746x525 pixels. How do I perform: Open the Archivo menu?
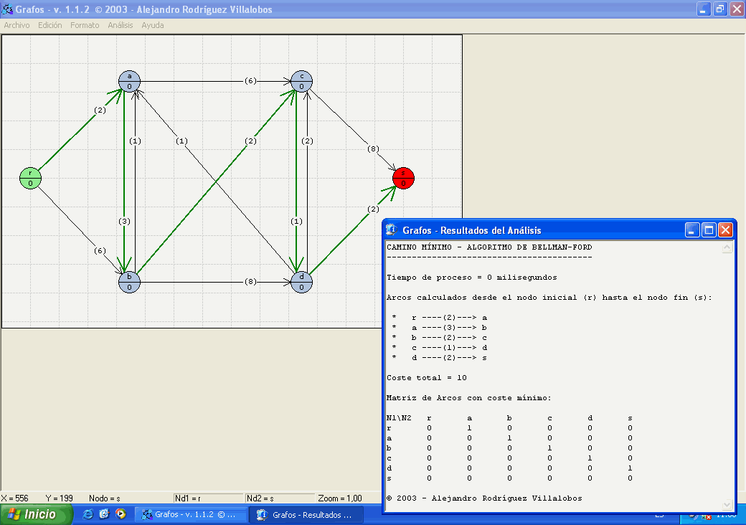click(x=16, y=25)
